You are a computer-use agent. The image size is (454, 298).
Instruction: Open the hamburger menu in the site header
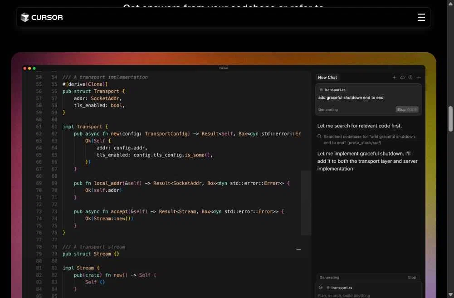click(x=421, y=17)
